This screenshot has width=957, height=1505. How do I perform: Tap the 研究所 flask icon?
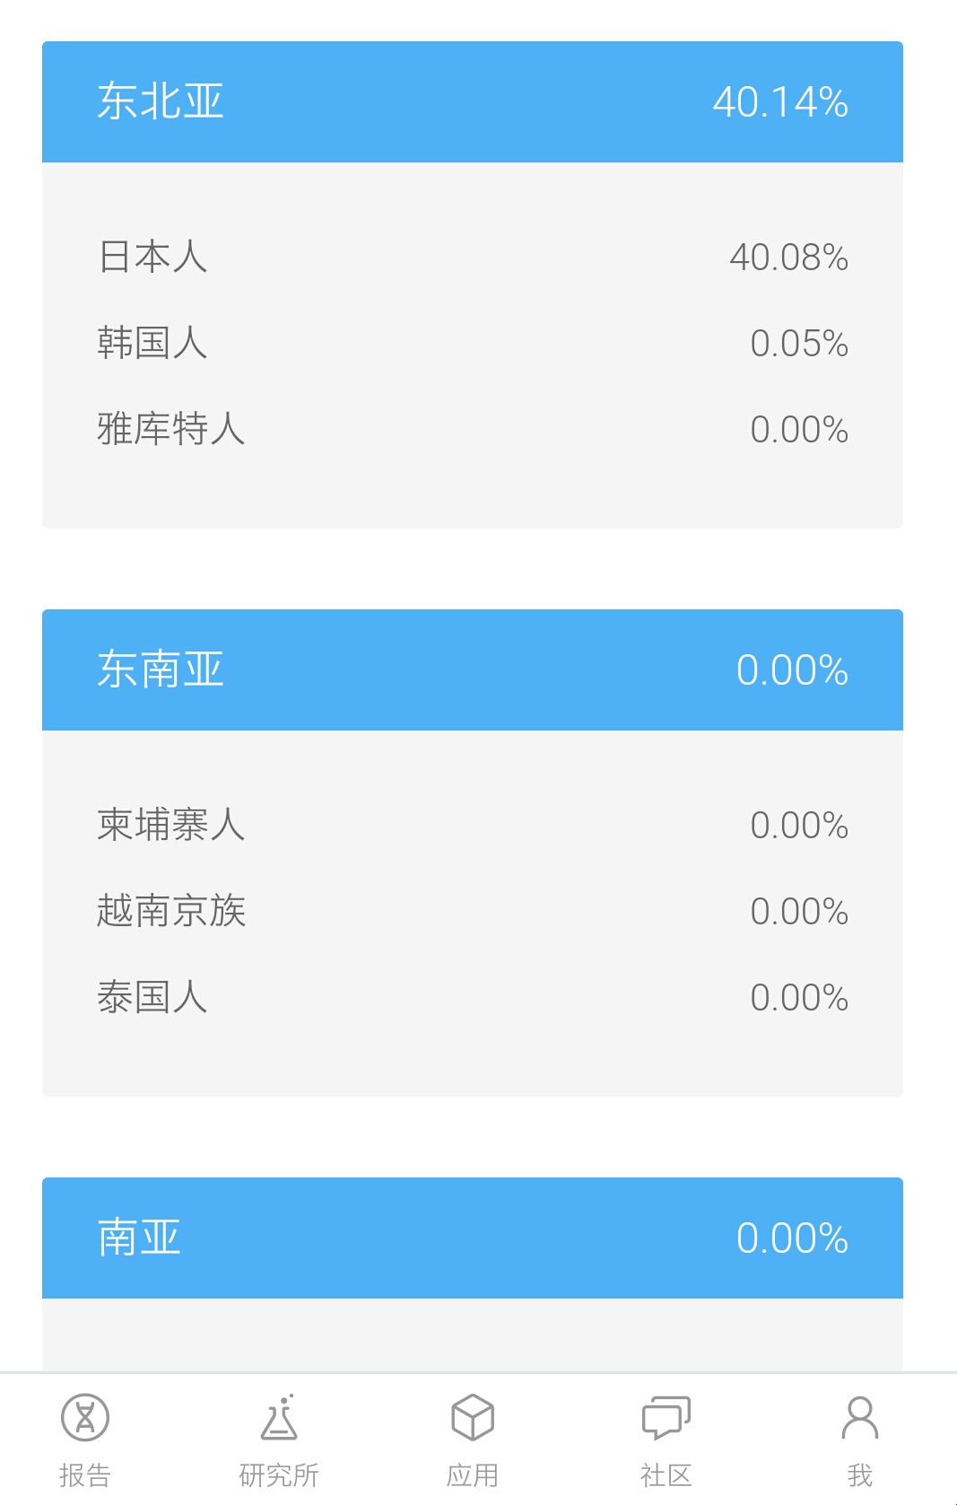[279, 1417]
